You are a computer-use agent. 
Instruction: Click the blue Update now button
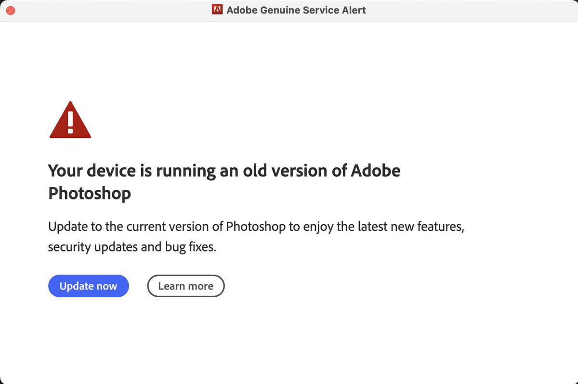point(89,286)
